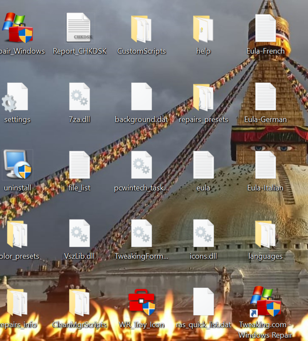308x341 pixels.
Task: Select the Repair_Windows application icon
Action: pyautogui.click(x=17, y=28)
